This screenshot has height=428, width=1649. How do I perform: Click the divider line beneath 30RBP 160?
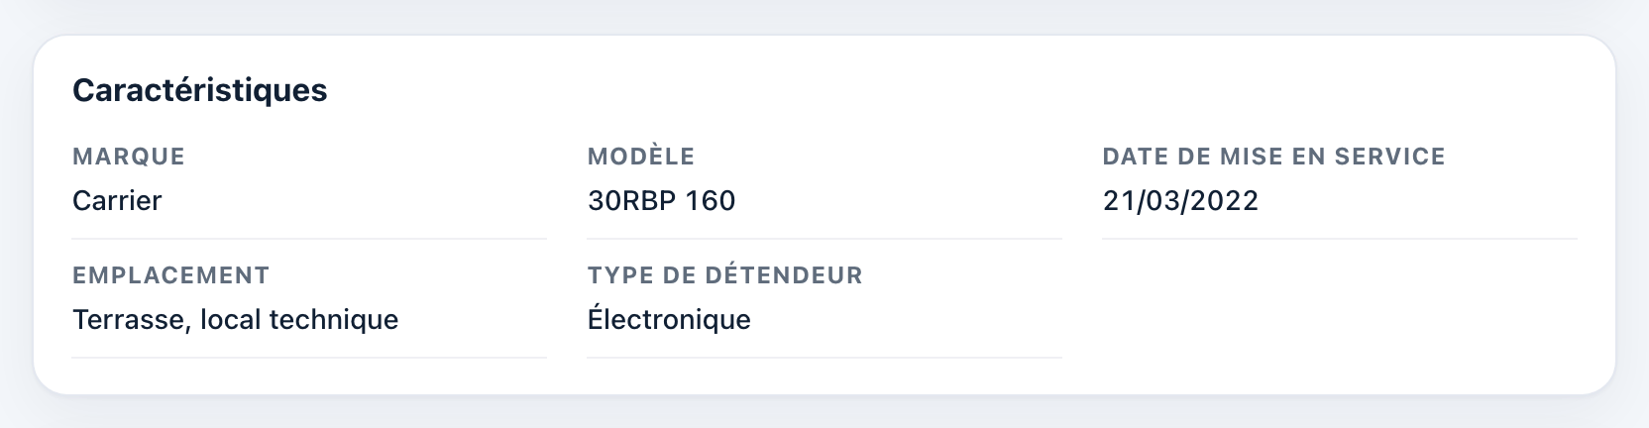(824, 239)
